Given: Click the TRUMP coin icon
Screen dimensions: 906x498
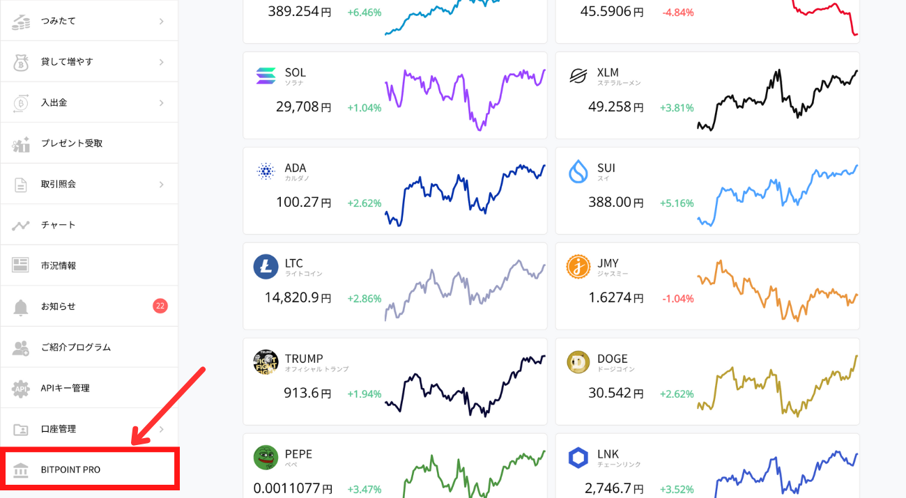Looking at the screenshot, I should pos(266,362).
